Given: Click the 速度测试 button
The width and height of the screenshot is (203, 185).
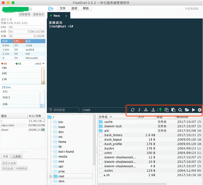Looking at the screenshot, I should 39,14.
